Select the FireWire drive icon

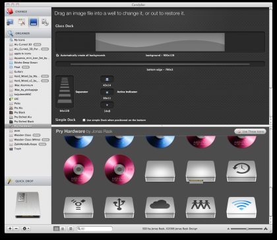coord(78,208)
